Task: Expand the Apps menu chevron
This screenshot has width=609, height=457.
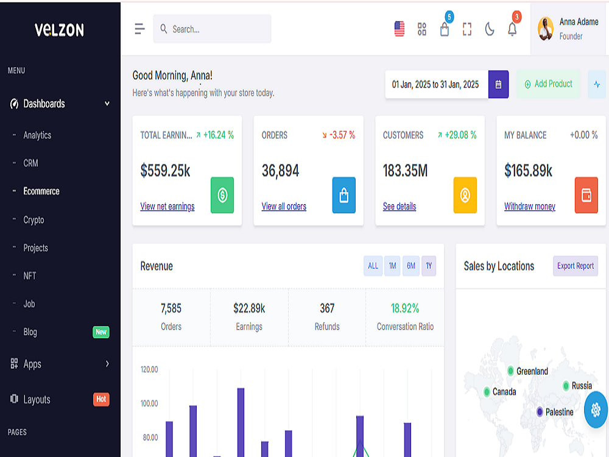Action: pyautogui.click(x=107, y=364)
